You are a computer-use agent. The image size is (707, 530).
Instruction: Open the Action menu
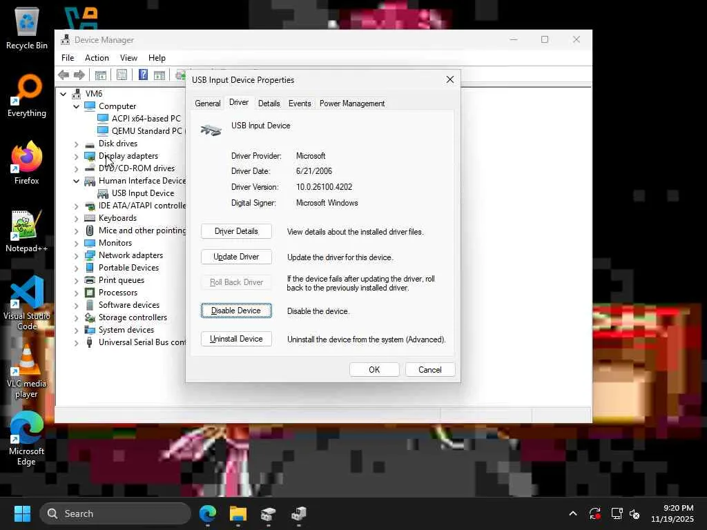click(x=97, y=58)
